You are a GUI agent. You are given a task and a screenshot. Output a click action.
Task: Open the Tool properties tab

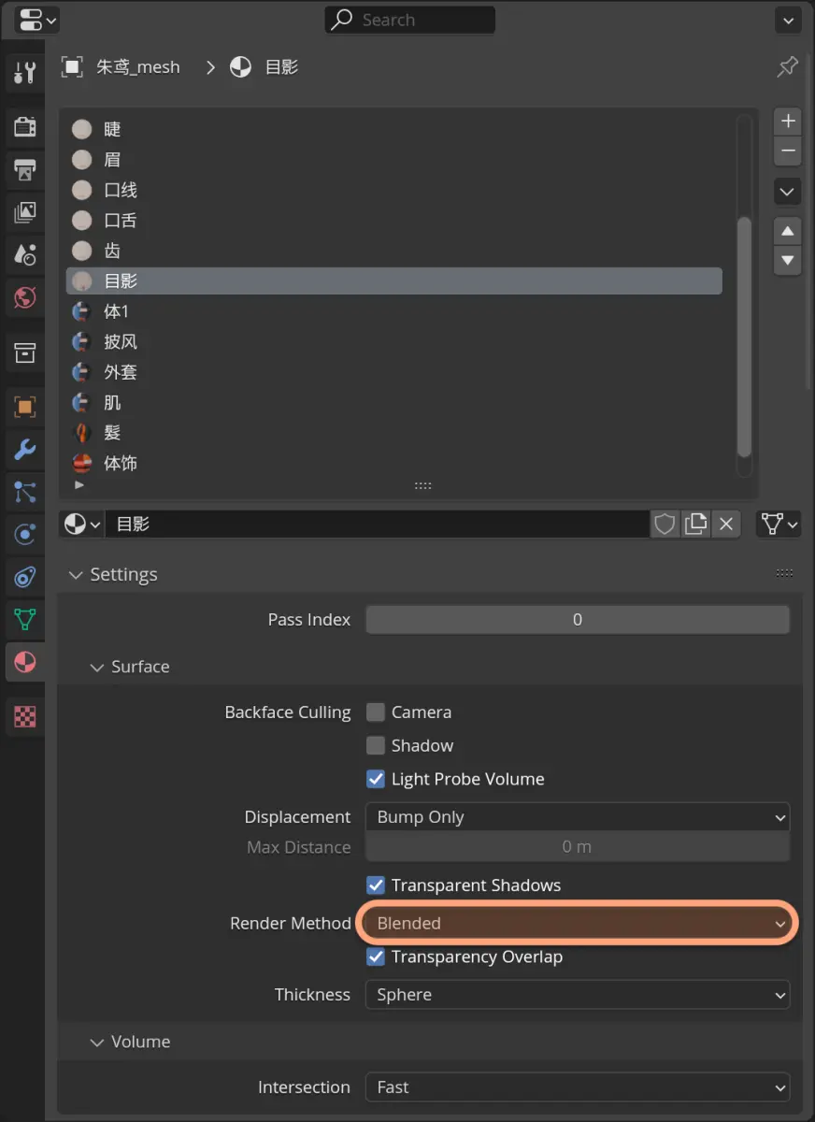click(24, 72)
